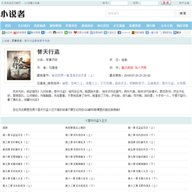
Task: Open chapter 第三章【叶青虹】(上)
Action: tap(16, 142)
